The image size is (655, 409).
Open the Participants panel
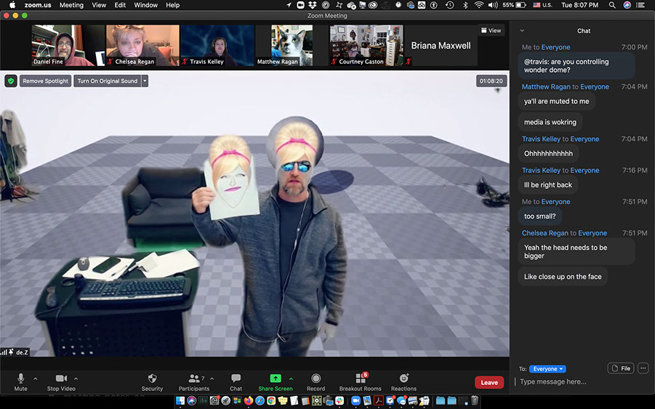194,378
